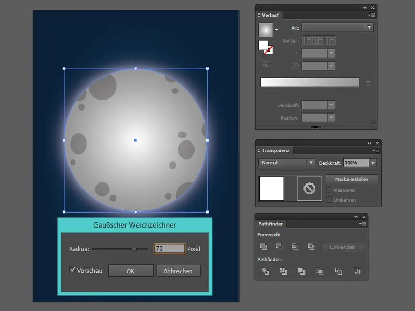Click the Unite shape mode icon in Pathfinder

[x=264, y=247]
